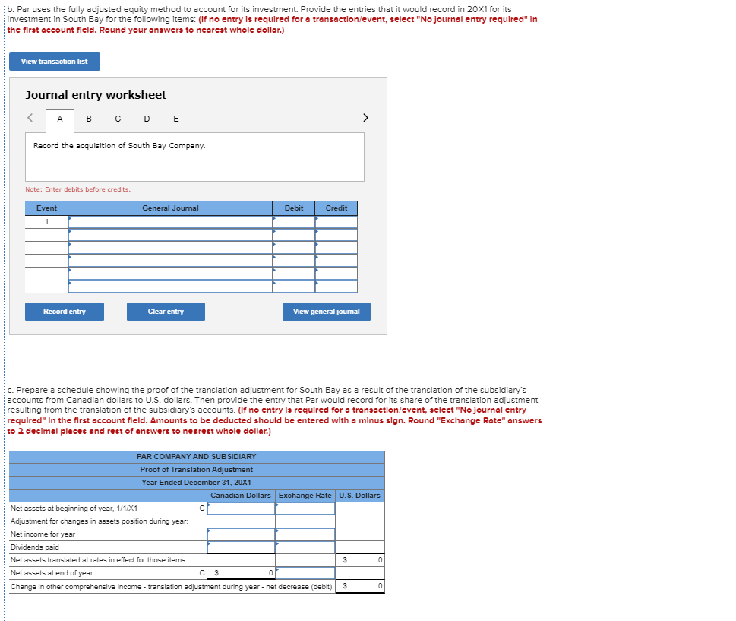Click the 'Net assets at beginning of year, 1/1/X1' label
736x621 pixels.
[x=74, y=509]
